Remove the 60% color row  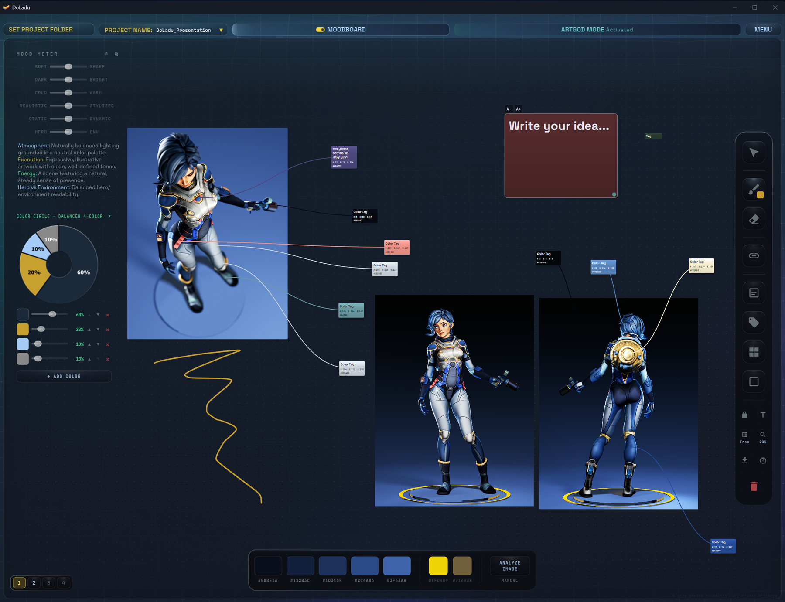(108, 315)
